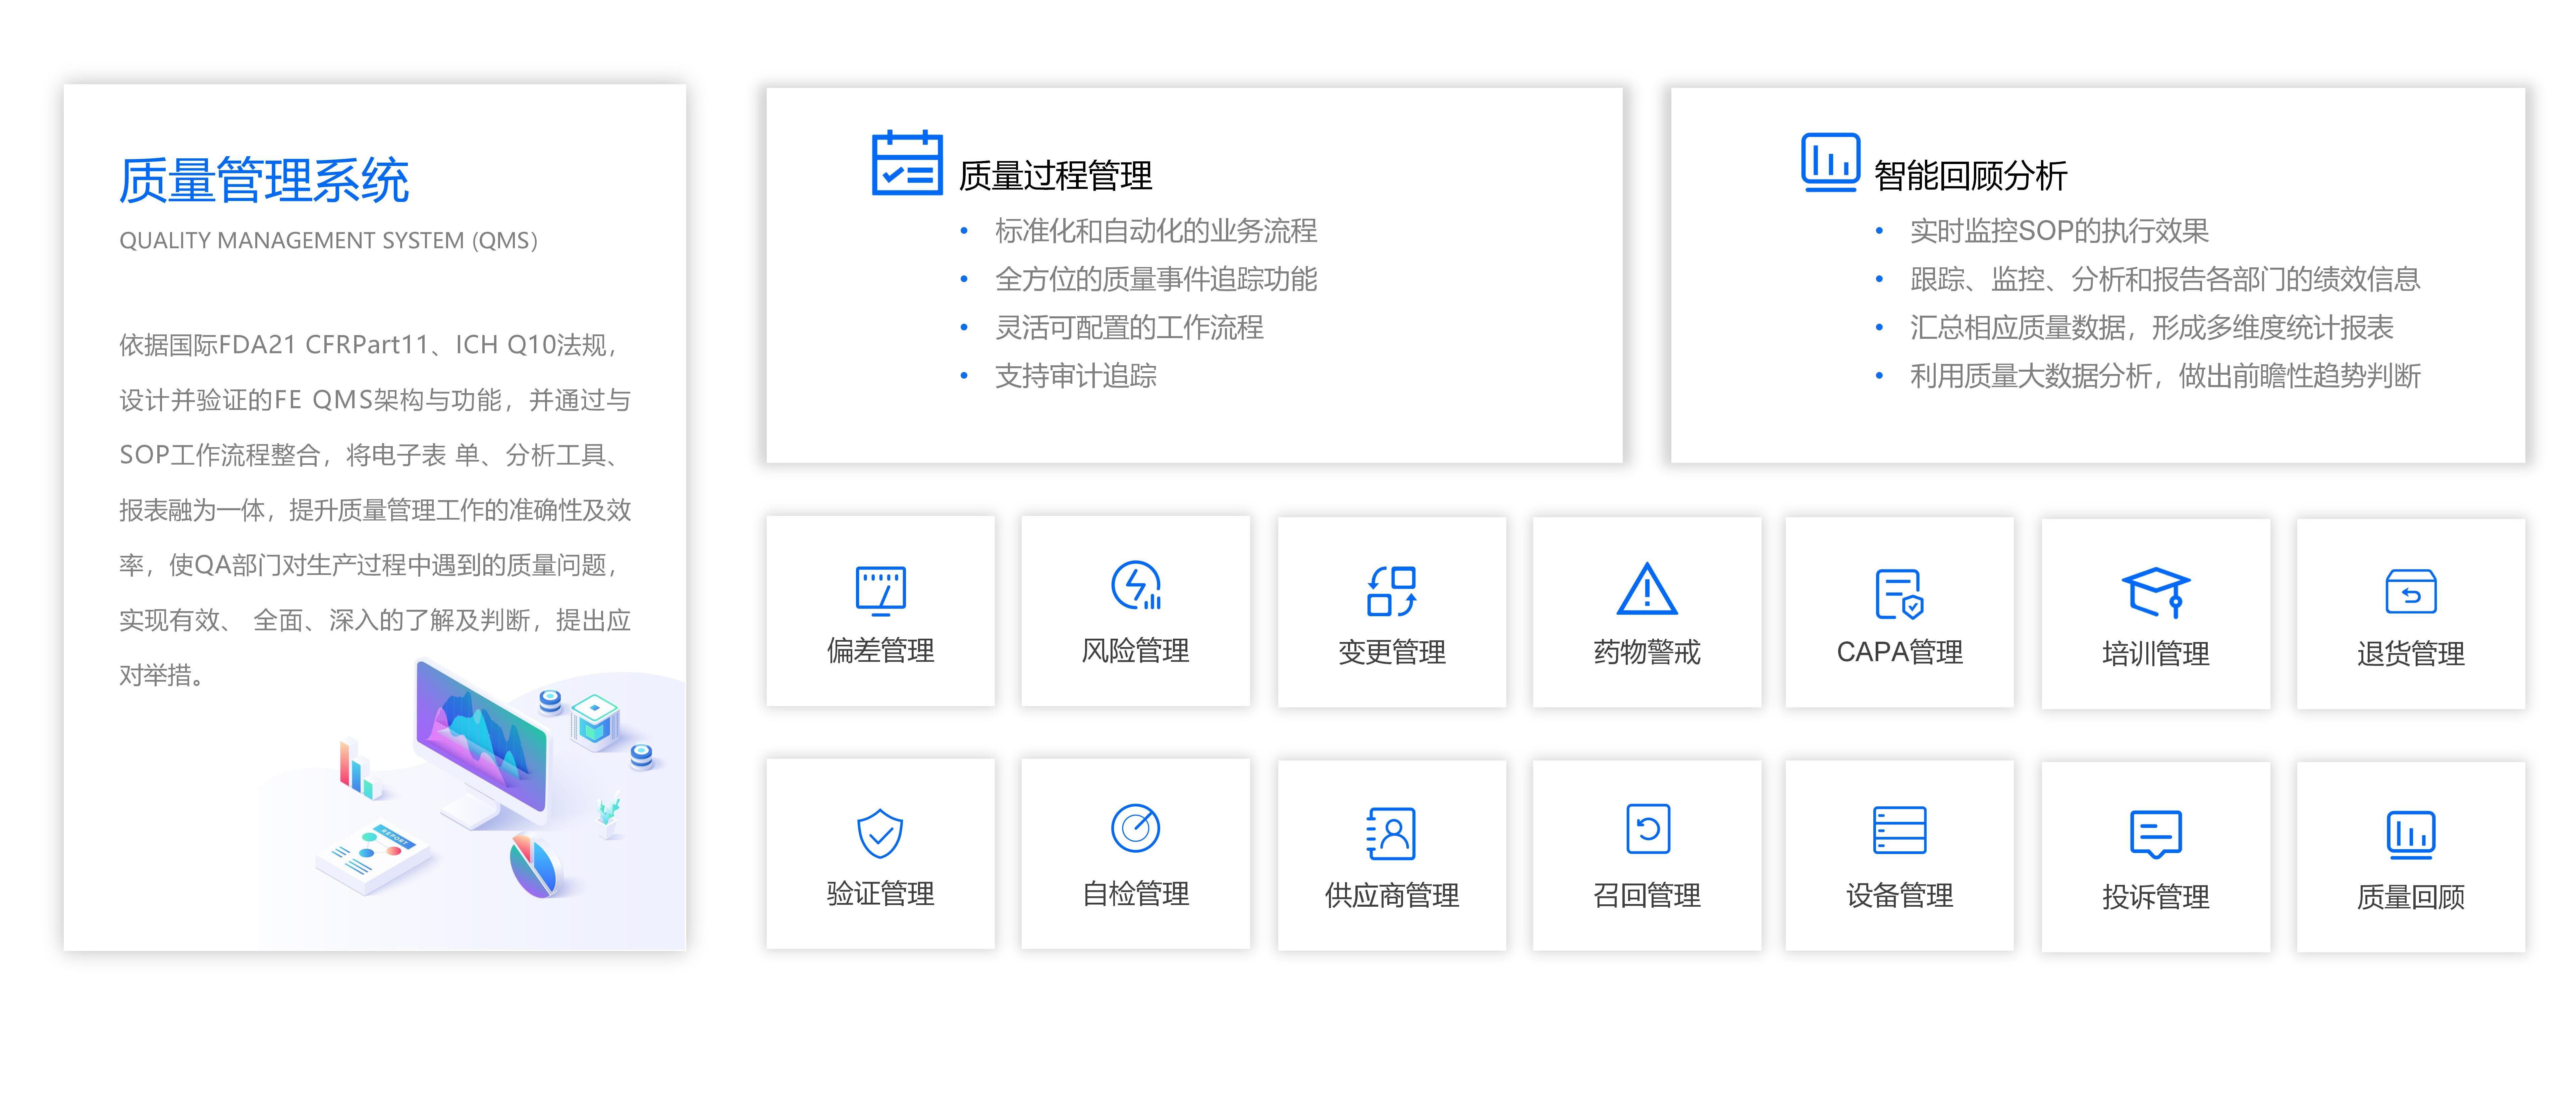Click the CAPA管理 document shield icon

click(1899, 594)
